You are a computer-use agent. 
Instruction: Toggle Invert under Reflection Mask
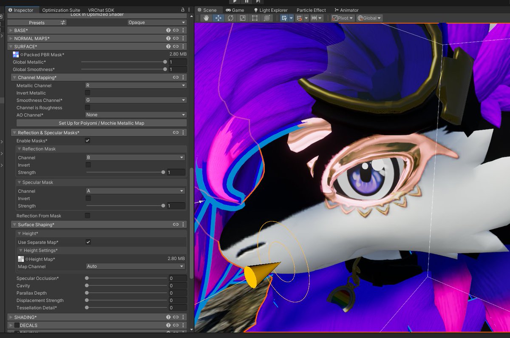click(88, 165)
